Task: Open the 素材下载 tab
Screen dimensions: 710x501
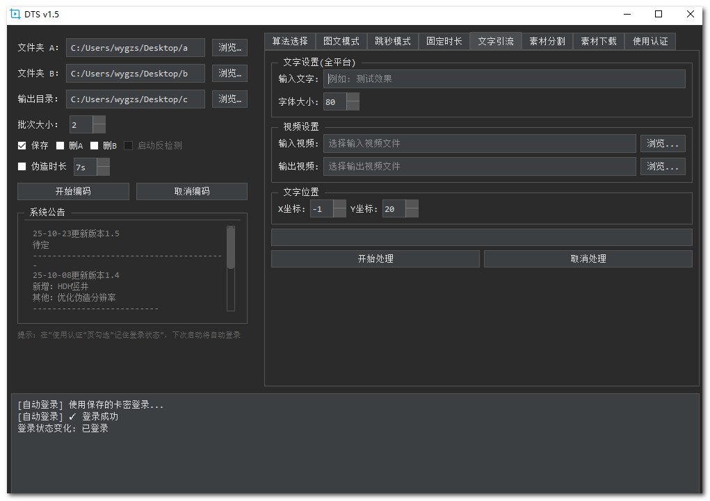Action: tap(599, 41)
